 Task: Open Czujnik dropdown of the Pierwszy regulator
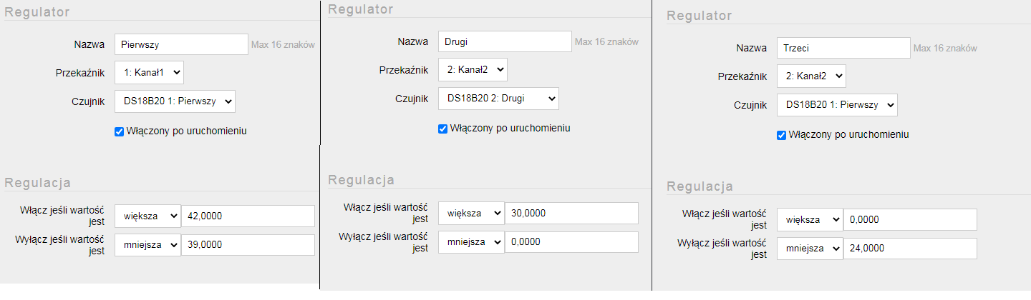175,101
